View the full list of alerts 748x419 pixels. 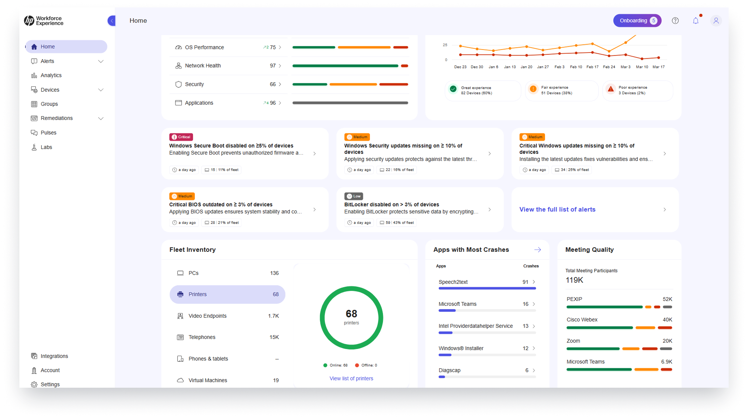pyautogui.click(x=557, y=209)
